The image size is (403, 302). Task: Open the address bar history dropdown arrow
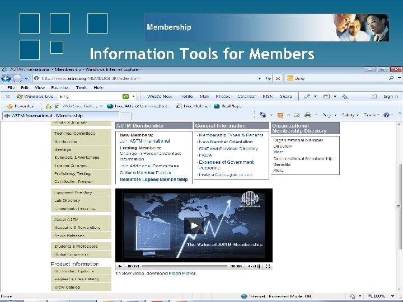(259, 78)
